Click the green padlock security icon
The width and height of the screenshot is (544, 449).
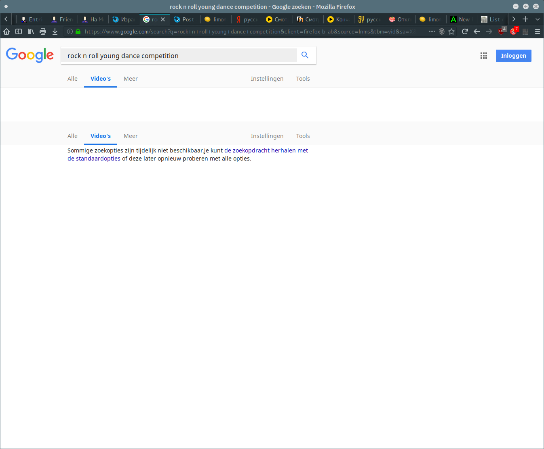coord(78,31)
